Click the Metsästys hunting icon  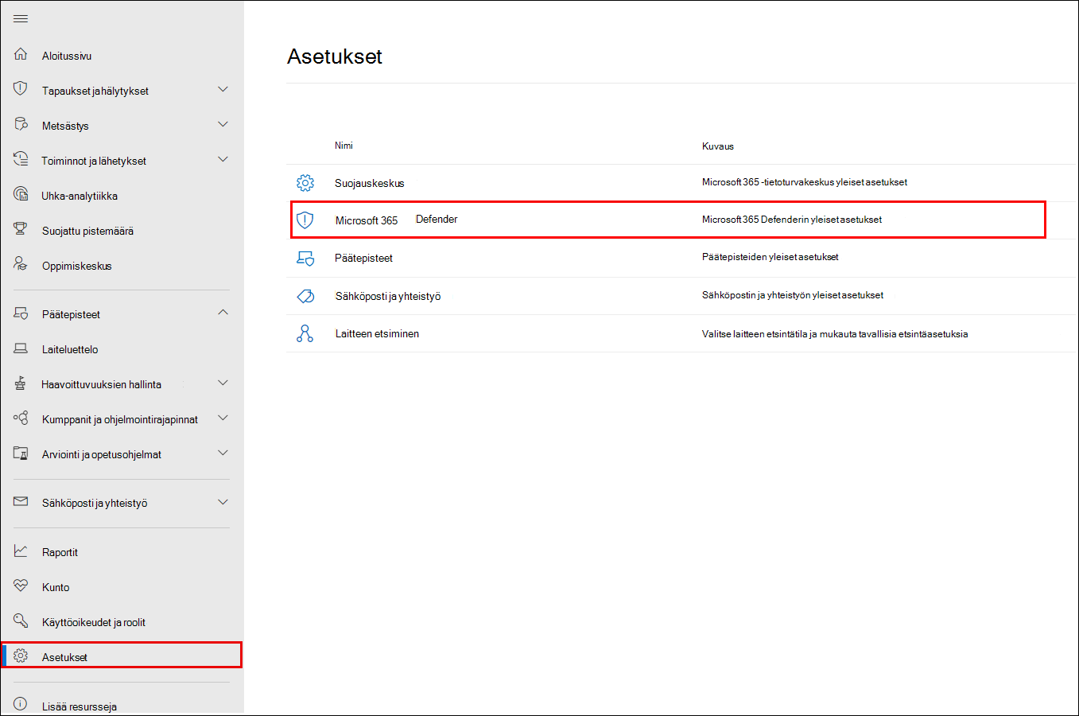(21, 124)
